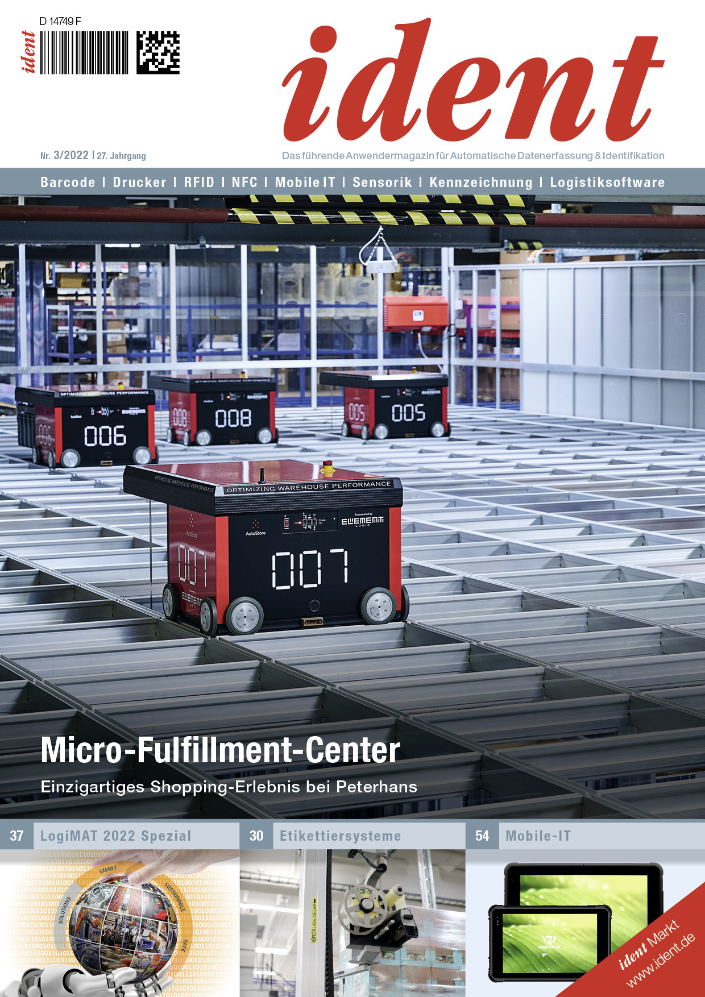Choose 'NFC' in the topic bar

pos(244,182)
